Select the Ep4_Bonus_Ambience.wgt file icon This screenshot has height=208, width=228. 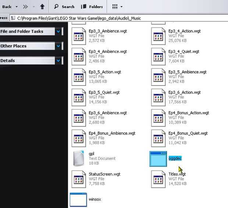79,138
